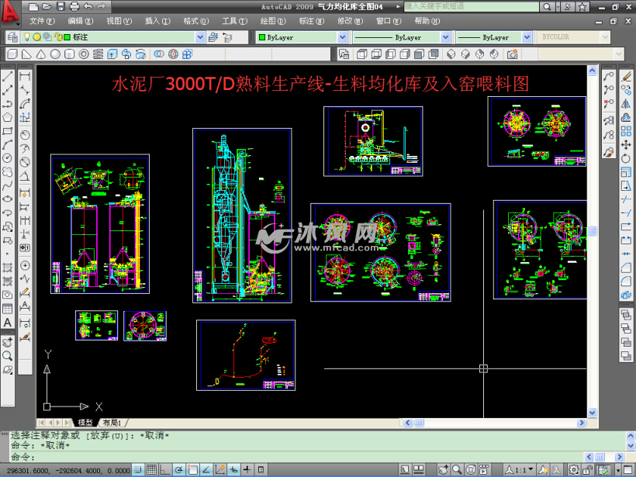Click the Open file folder icon
This screenshot has width=636, height=477.
click(47, 6)
